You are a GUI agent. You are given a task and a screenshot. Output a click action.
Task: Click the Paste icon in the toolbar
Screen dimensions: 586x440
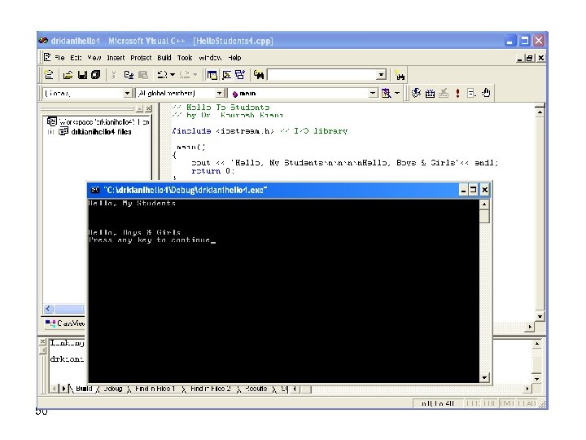tap(143, 75)
